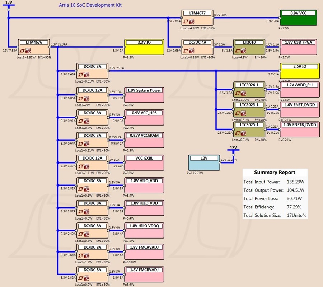Click the Total Efficiency value 77.29%

coord(294,207)
